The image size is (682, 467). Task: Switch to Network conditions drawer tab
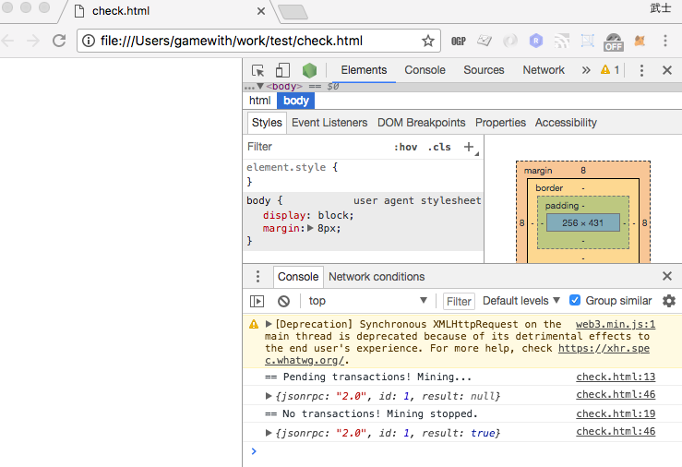click(x=377, y=277)
